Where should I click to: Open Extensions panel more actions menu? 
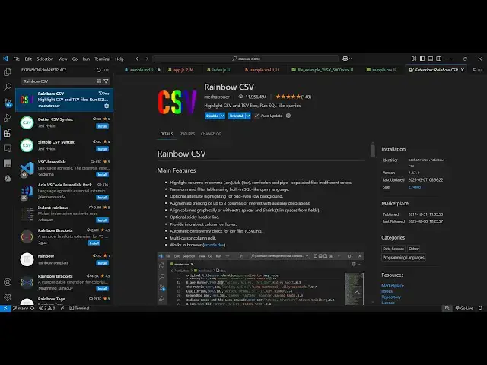[107, 70]
